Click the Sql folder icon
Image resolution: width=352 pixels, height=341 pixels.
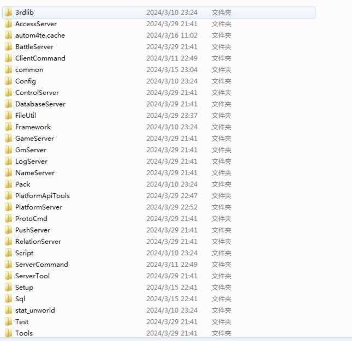[x=8, y=298]
